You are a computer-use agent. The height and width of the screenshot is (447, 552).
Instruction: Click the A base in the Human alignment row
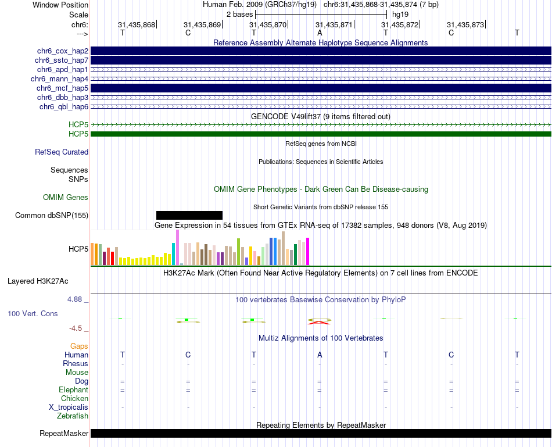[x=320, y=355]
